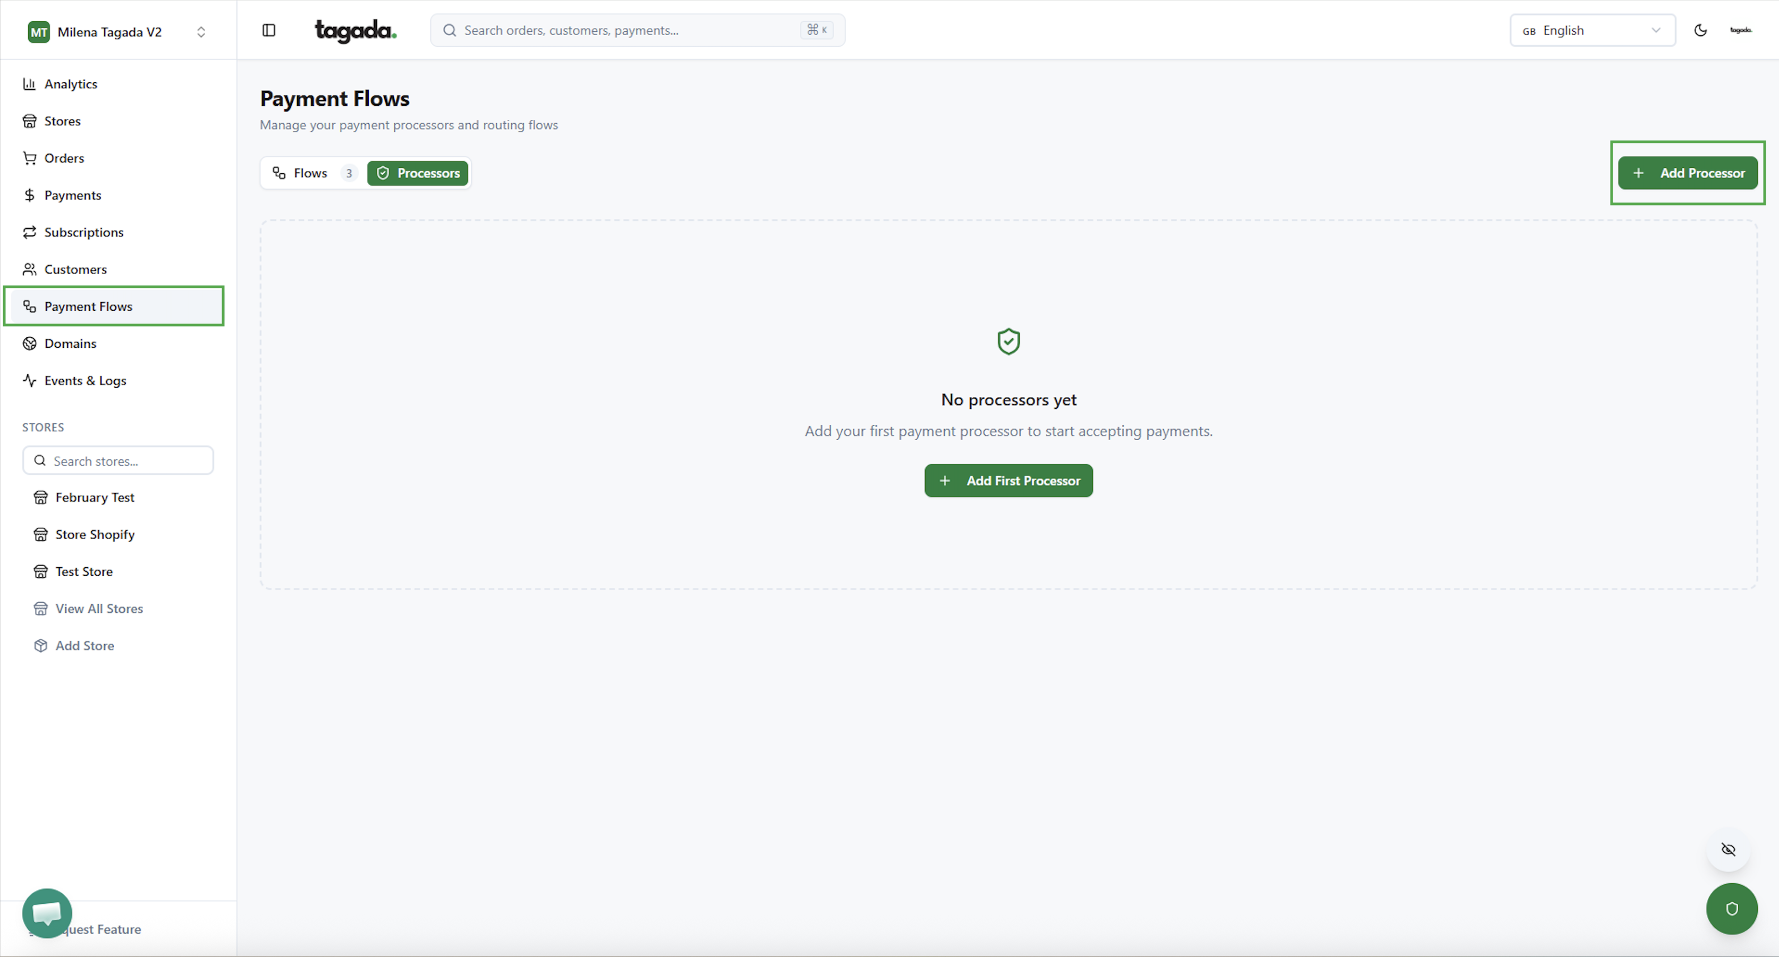1779x957 pixels.
Task: Go to Subscriptions in sidebar
Action: 83,232
